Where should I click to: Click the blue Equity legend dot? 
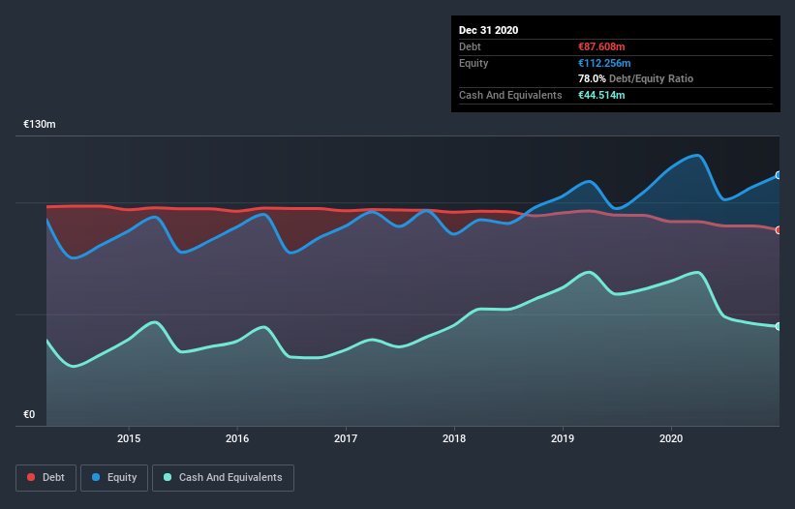point(96,477)
